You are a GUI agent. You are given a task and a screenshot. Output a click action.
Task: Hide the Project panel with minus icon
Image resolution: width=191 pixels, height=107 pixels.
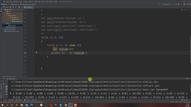21,7
